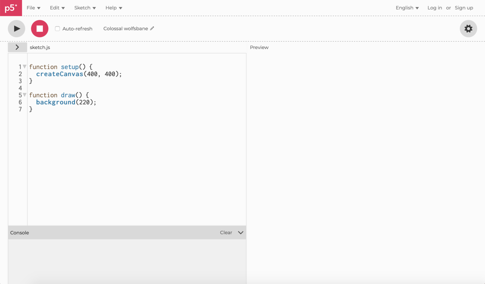Click the p5 logo home icon
The image size is (485, 284).
pyautogui.click(x=11, y=8)
